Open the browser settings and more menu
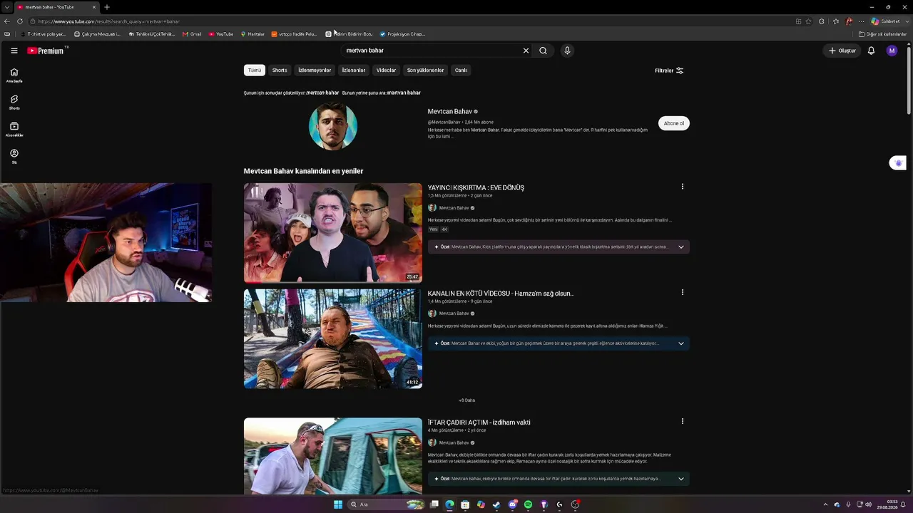This screenshot has width=913, height=513. tap(862, 21)
